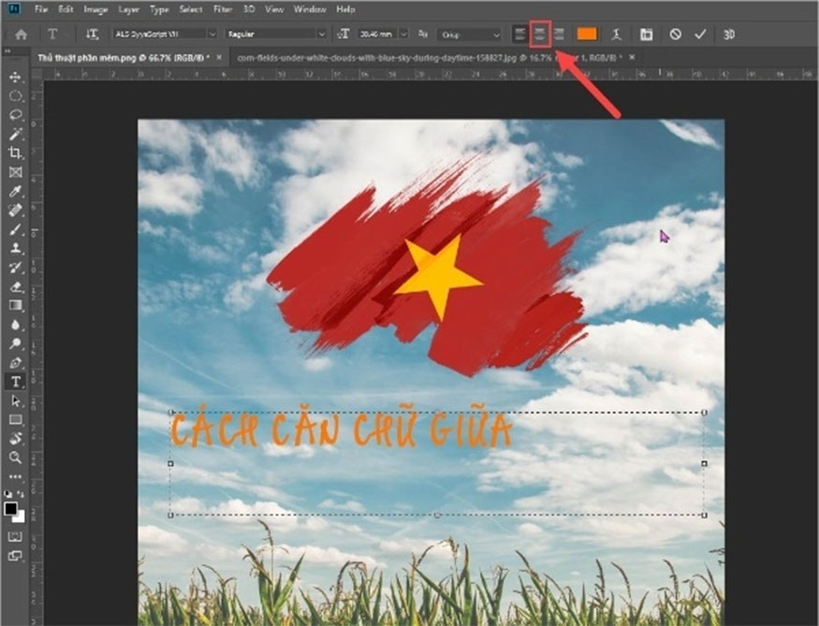Toggle text orientation between horizontal and vertical
Image resolution: width=819 pixels, height=626 pixels.
click(90, 35)
